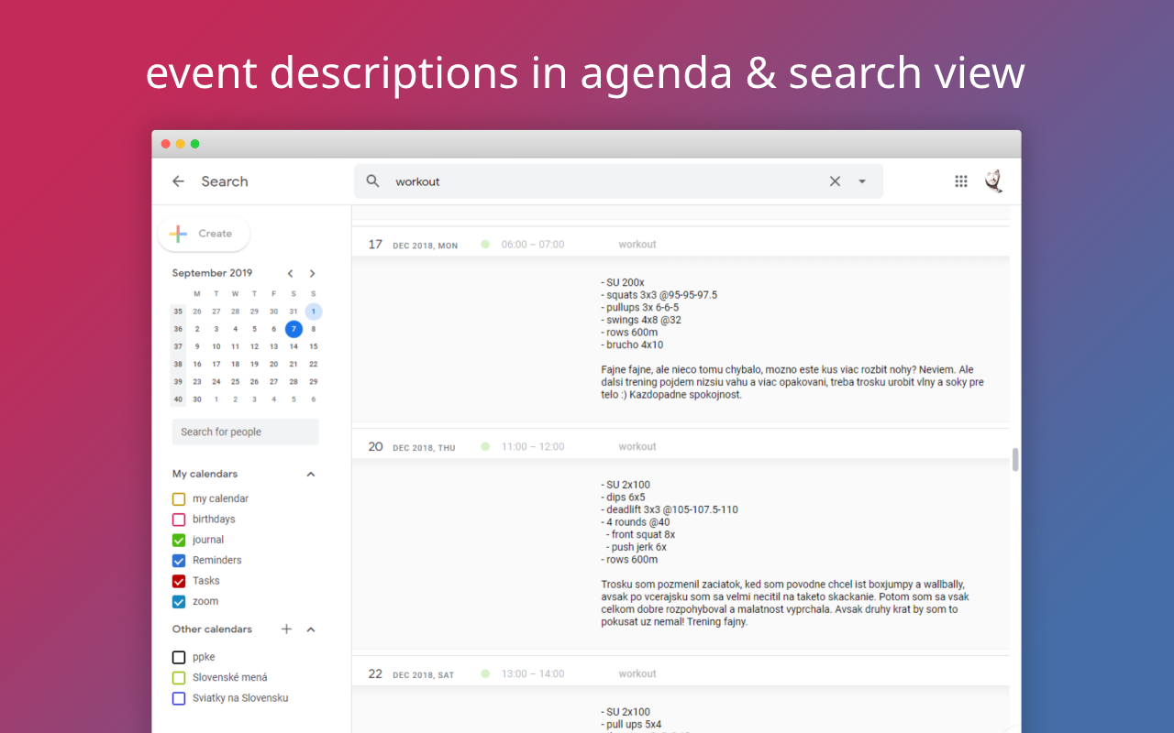This screenshot has height=733, width=1174.
Task: Enable the my calendar checkbox
Action: [x=179, y=499]
